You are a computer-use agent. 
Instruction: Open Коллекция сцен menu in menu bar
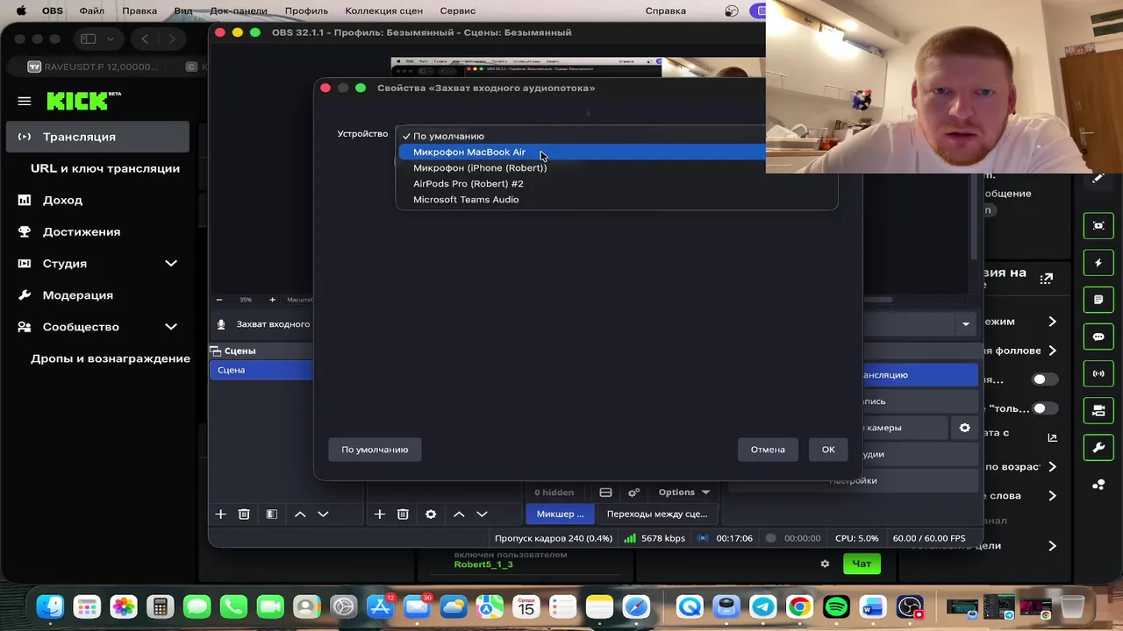point(383,11)
